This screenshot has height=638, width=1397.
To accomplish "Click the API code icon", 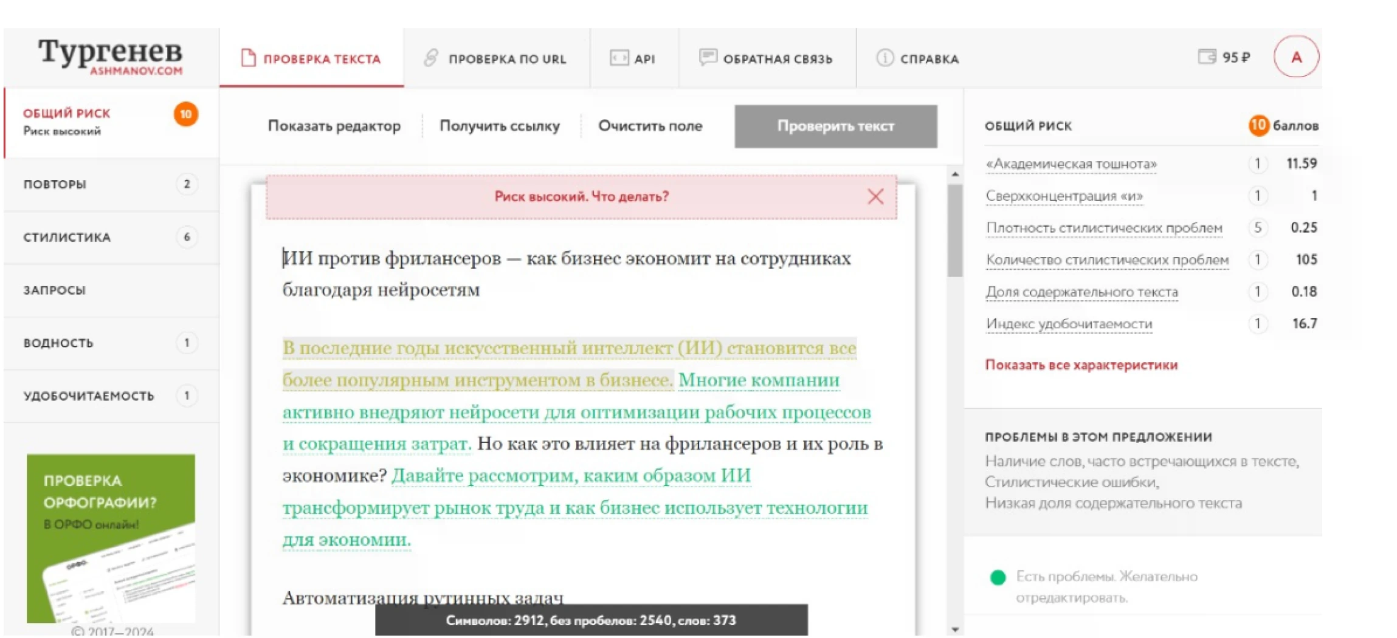I will (619, 58).
